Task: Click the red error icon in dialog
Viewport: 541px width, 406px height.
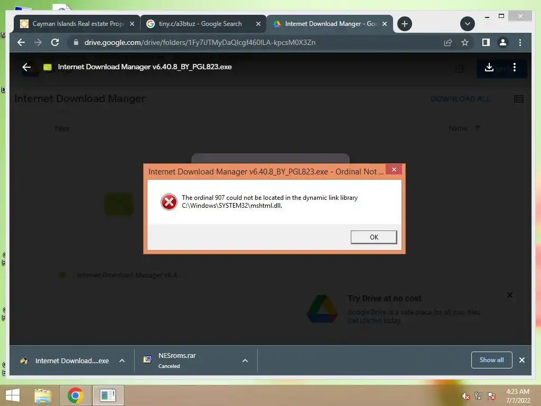Action: point(169,202)
